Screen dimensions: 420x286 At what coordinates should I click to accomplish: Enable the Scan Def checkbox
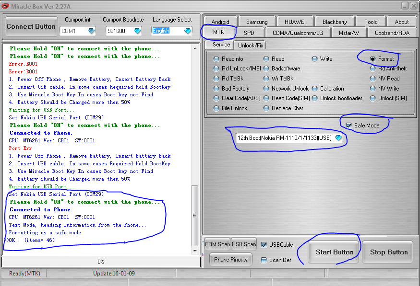click(264, 260)
